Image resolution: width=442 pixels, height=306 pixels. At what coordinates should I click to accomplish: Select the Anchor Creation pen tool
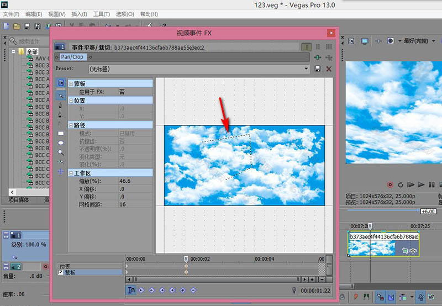(x=60, y=105)
